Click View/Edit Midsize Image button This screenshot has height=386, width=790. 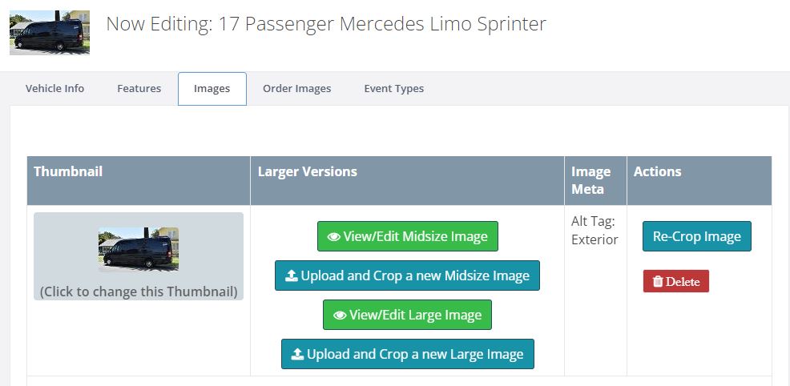pos(408,236)
